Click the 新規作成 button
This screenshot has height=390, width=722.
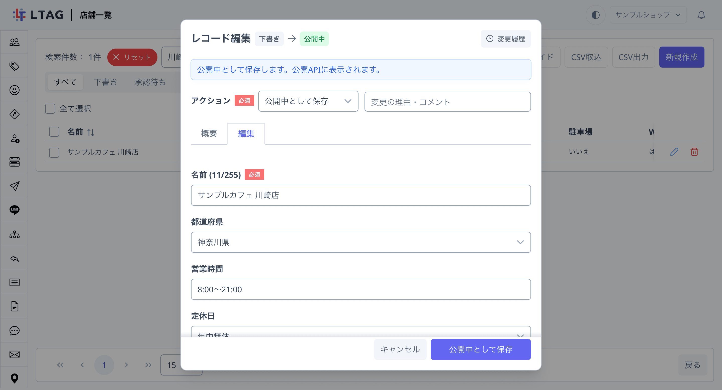pos(681,57)
